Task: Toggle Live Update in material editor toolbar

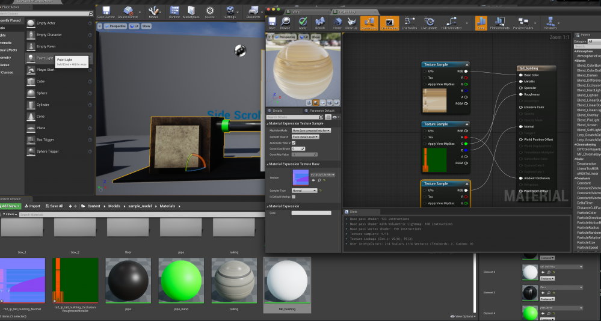Action: [x=429, y=23]
